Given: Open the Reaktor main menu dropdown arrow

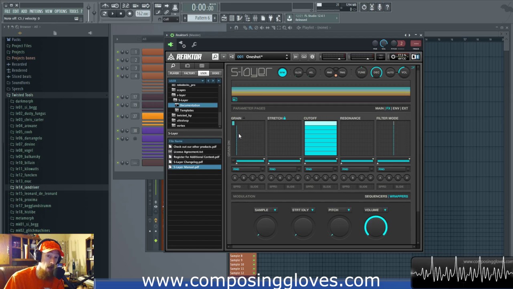Looking at the screenshot, I should point(224,57).
